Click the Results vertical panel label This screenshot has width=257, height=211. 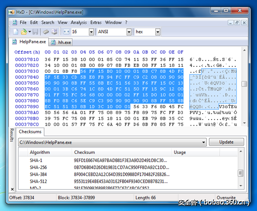12,135
